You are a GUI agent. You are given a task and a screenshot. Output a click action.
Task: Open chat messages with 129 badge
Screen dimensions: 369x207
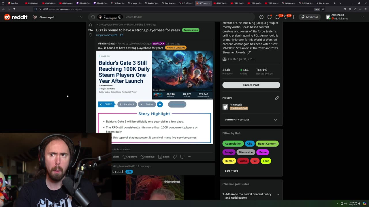click(x=278, y=17)
